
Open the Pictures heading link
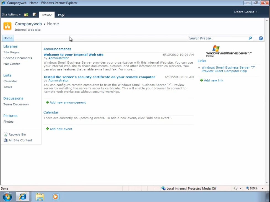pos(10,116)
